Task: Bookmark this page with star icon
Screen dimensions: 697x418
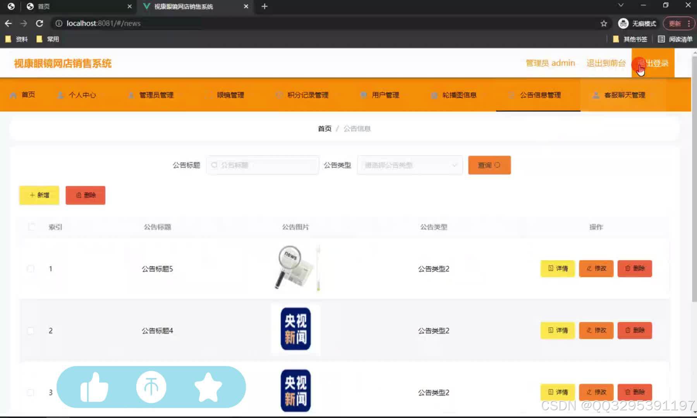Action: [604, 24]
